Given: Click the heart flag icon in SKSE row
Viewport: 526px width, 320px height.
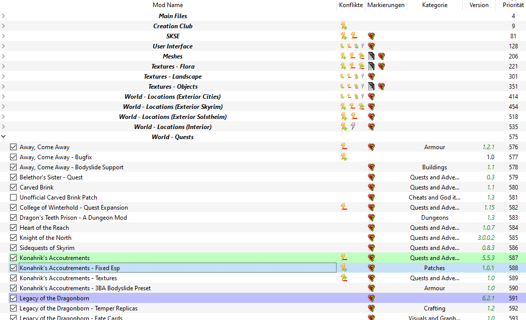Looking at the screenshot, I should point(371,36).
